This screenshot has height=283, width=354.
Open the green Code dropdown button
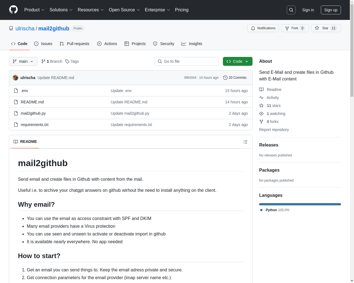pyautogui.click(x=238, y=61)
